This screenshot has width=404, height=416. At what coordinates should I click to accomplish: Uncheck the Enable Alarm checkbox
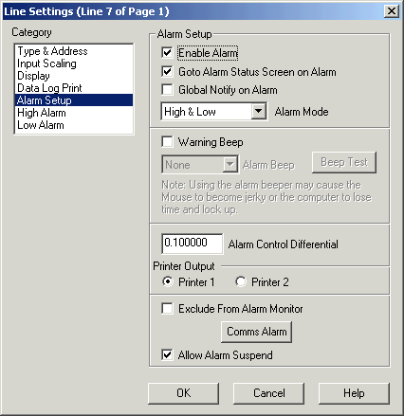coord(167,52)
